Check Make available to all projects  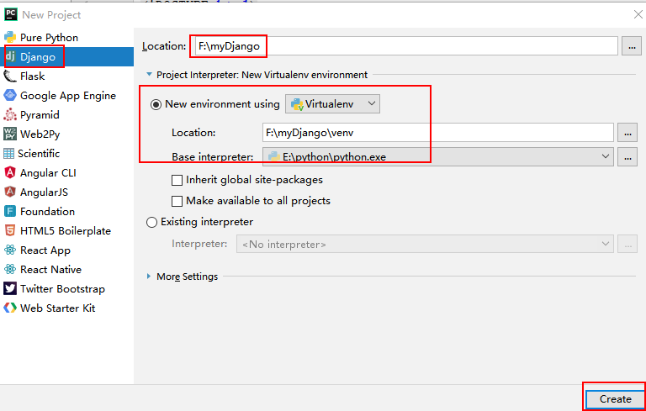coord(177,202)
